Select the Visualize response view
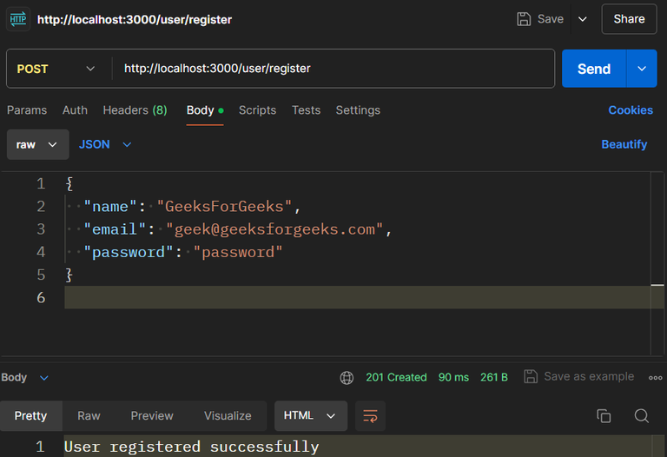 (x=228, y=415)
